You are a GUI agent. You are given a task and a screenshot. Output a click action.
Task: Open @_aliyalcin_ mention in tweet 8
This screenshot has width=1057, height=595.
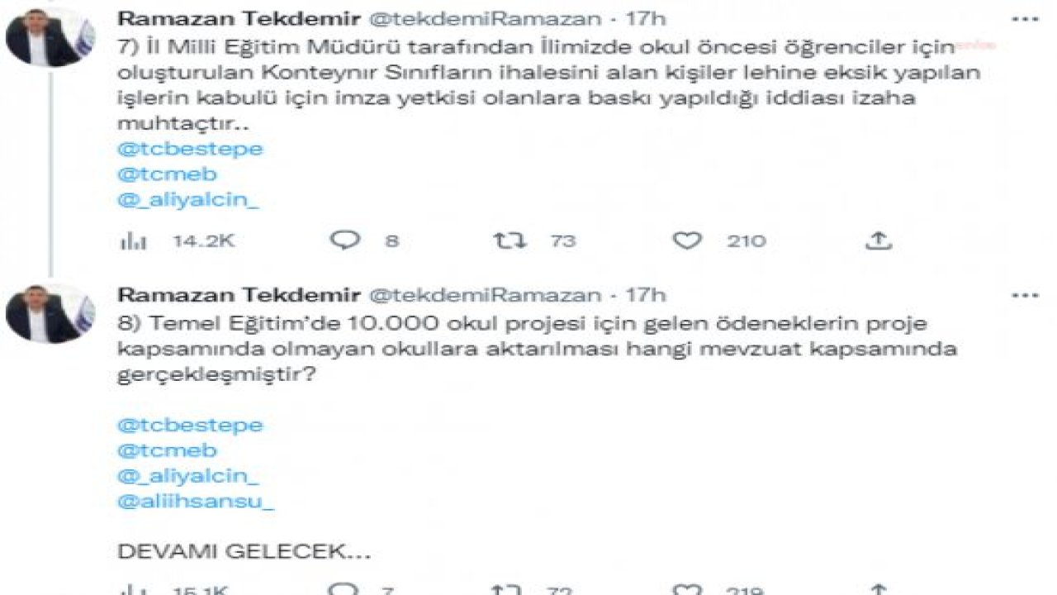pos(188,477)
